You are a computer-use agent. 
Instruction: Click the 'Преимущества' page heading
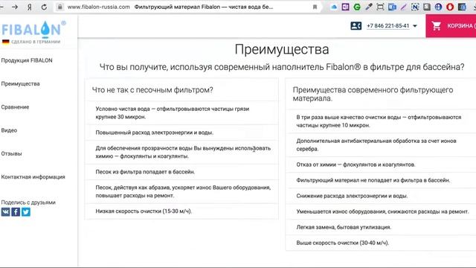pos(282,49)
